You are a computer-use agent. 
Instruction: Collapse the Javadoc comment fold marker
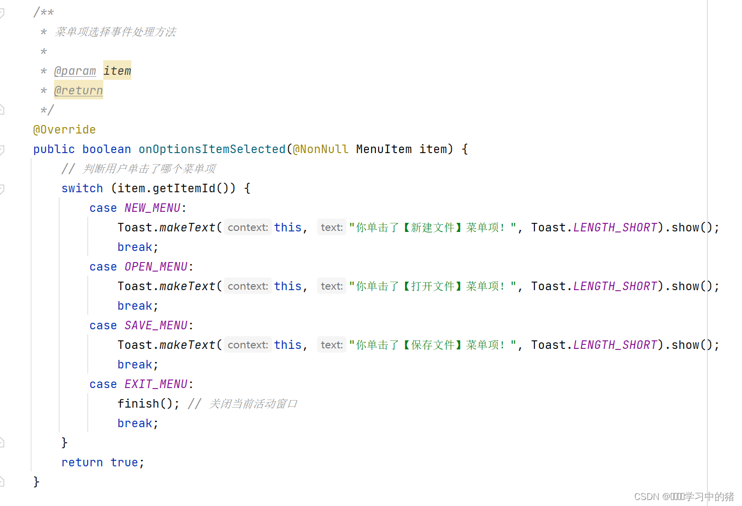(x=2, y=13)
